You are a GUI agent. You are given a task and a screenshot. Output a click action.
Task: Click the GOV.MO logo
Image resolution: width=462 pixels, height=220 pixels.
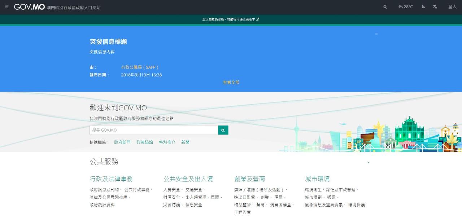point(29,7)
